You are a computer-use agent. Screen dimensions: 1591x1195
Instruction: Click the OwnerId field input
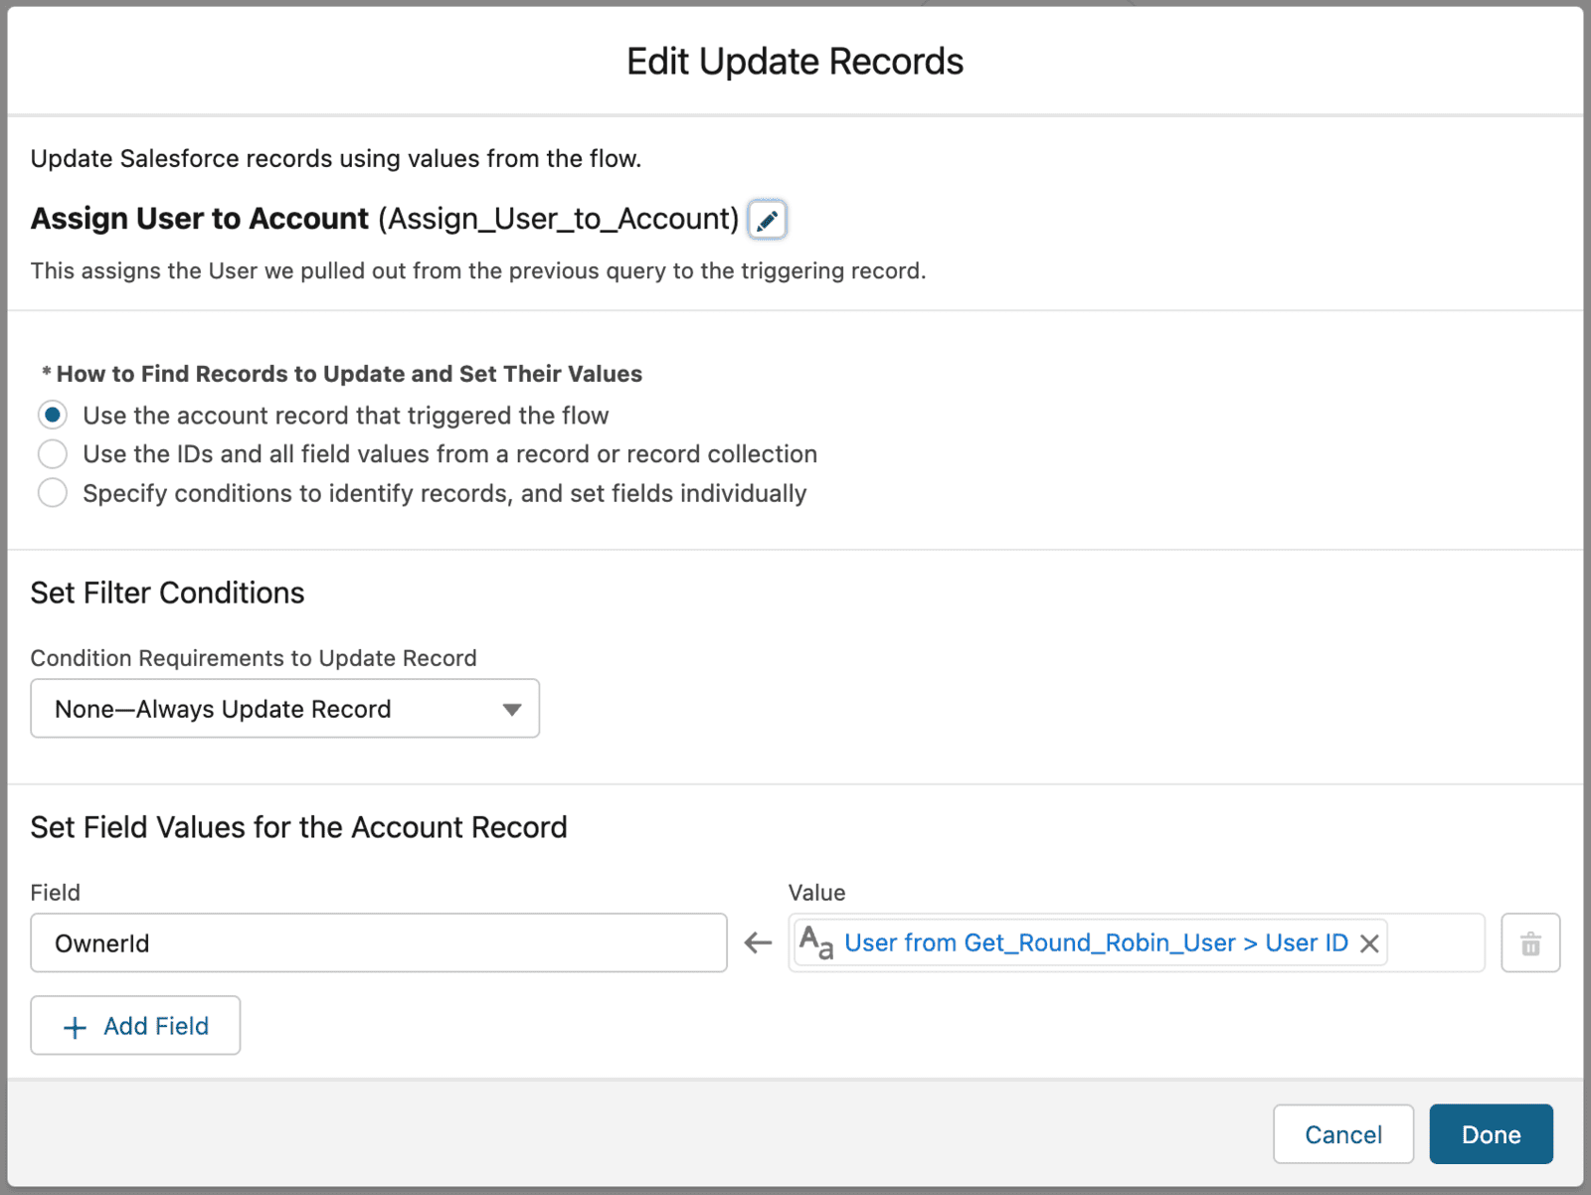pyautogui.click(x=379, y=942)
